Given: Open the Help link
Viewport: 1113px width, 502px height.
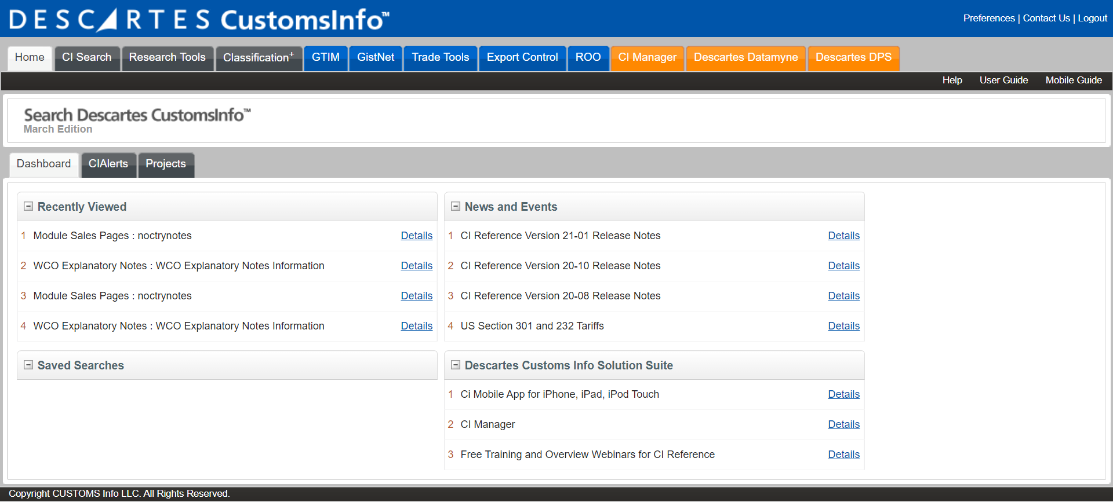Looking at the screenshot, I should point(952,80).
